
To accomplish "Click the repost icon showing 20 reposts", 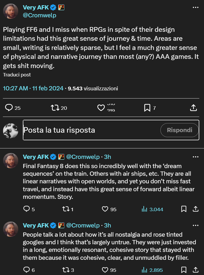I will pyautogui.click(x=55, y=108).
